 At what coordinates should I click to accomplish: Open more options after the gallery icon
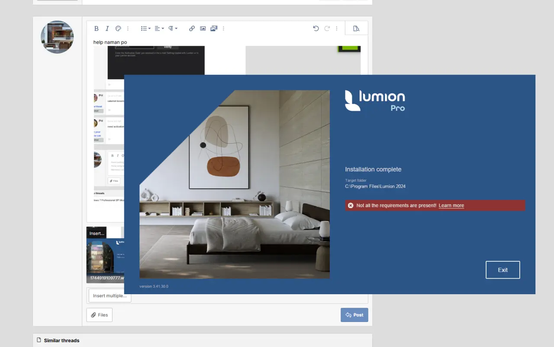coord(223,29)
